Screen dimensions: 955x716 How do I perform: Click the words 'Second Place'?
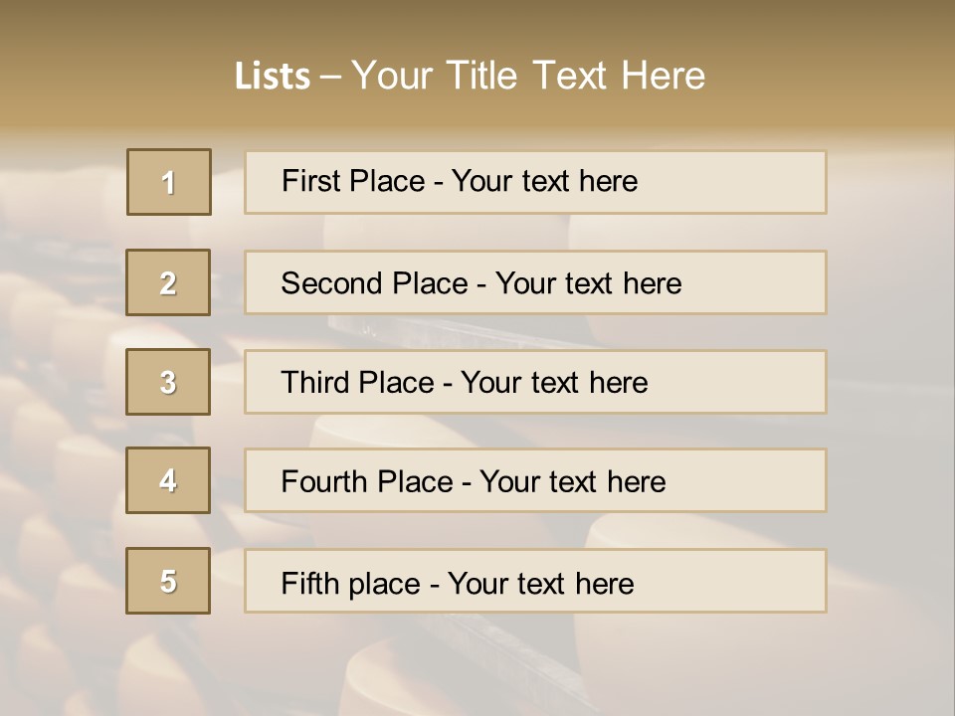click(x=375, y=283)
